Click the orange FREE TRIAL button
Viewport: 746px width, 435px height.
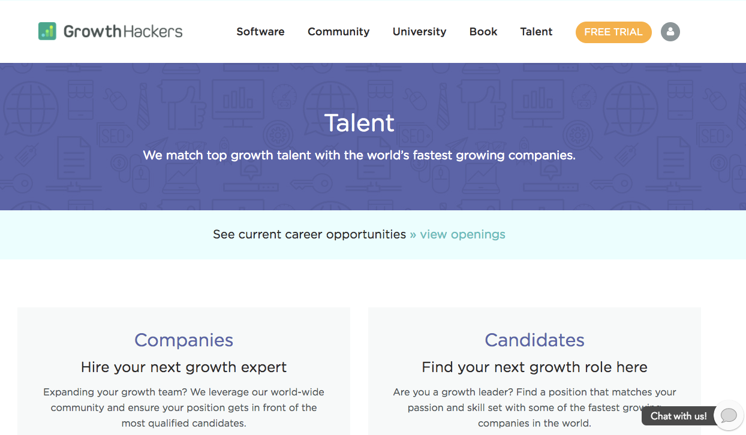coord(613,32)
